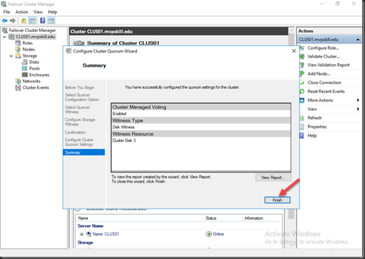The width and height of the screenshot is (365, 259).
Task: Select CLUS01.mvpskill.edu in the tree
Action: coord(35,37)
